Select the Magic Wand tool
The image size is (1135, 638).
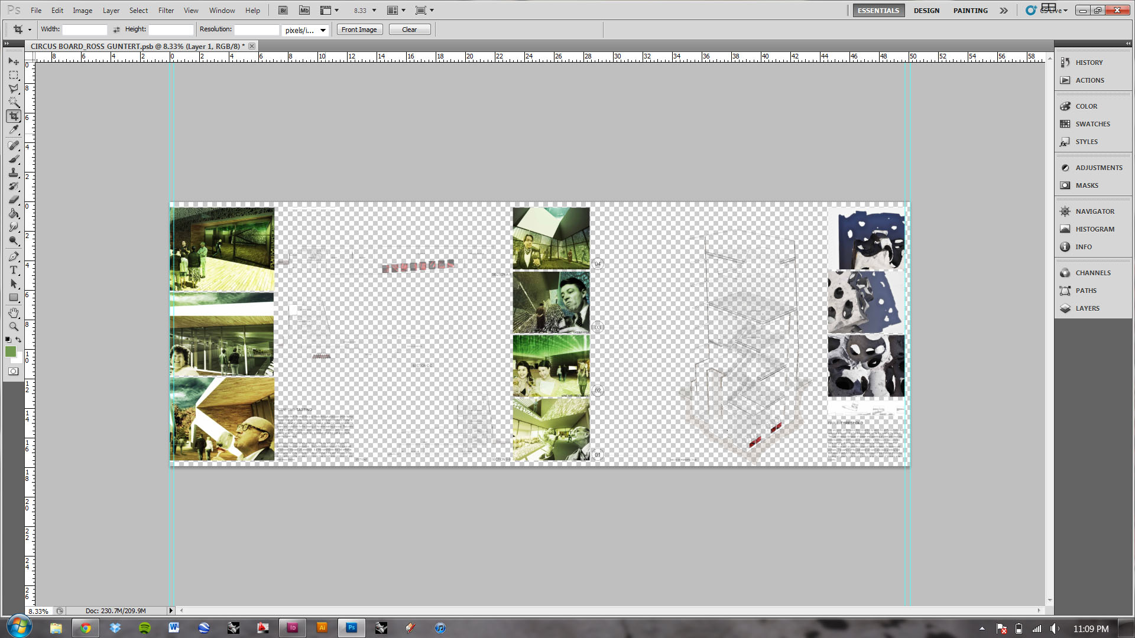pos(14,102)
